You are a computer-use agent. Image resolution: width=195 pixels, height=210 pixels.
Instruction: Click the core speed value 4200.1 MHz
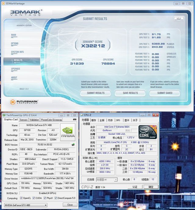pyautogui.click(x=105, y=161)
